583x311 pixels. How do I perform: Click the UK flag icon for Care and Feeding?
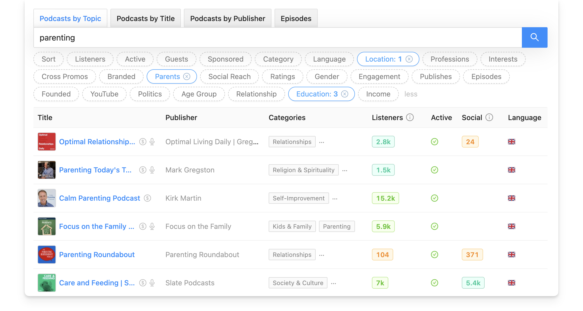coord(512,283)
